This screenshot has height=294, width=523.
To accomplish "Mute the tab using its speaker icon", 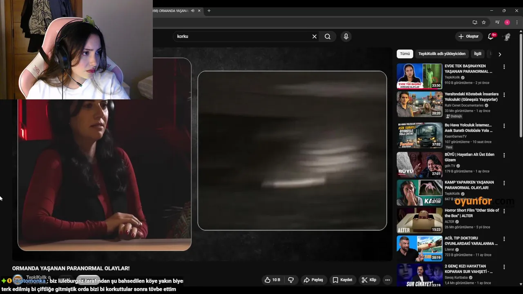I will [192, 11].
